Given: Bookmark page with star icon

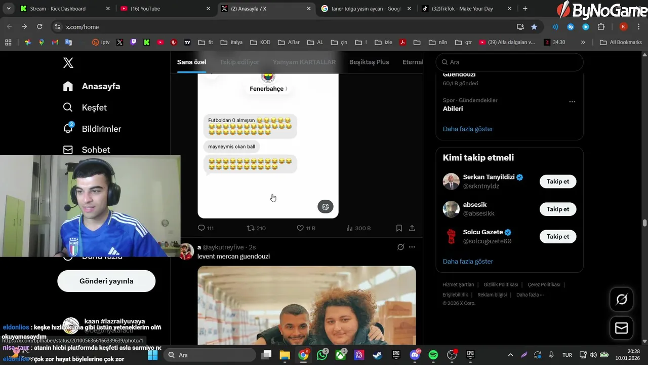Looking at the screenshot, I should pos(534,27).
